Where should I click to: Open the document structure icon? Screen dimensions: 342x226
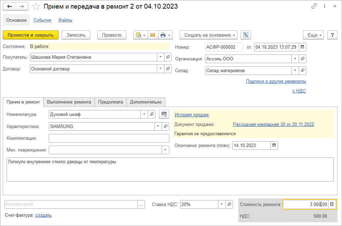[246, 35]
